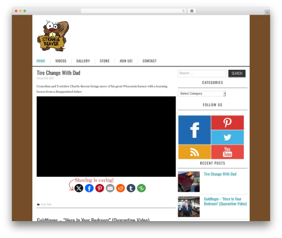This screenshot has height=238, width=282.
Task: Click the browser address bar
Action: (133, 11)
